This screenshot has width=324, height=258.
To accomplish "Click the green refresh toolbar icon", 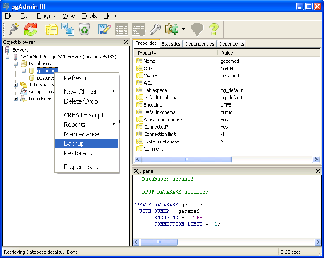I will (x=31, y=29).
